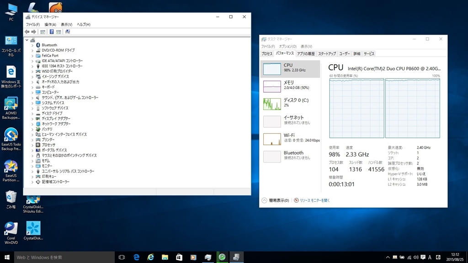Collapse the root computer node in device tree
This screenshot has height=263, width=468.
(x=27, y=40)
